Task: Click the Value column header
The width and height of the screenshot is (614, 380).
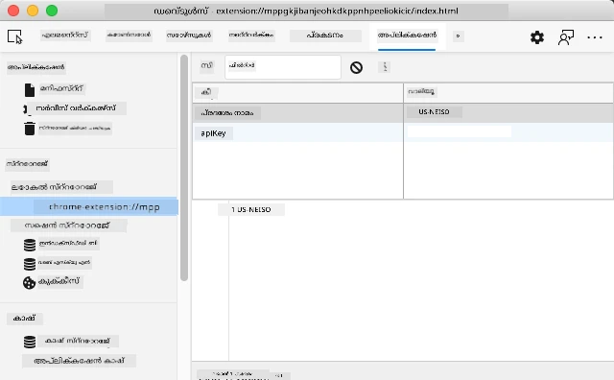Action: [508, 92]
